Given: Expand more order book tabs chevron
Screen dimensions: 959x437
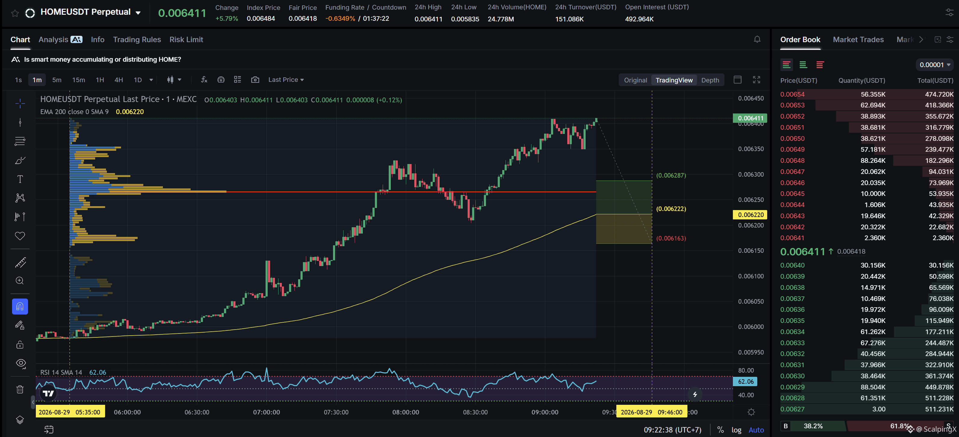Looking at the screenshot, I should click(x=921, y=39).
